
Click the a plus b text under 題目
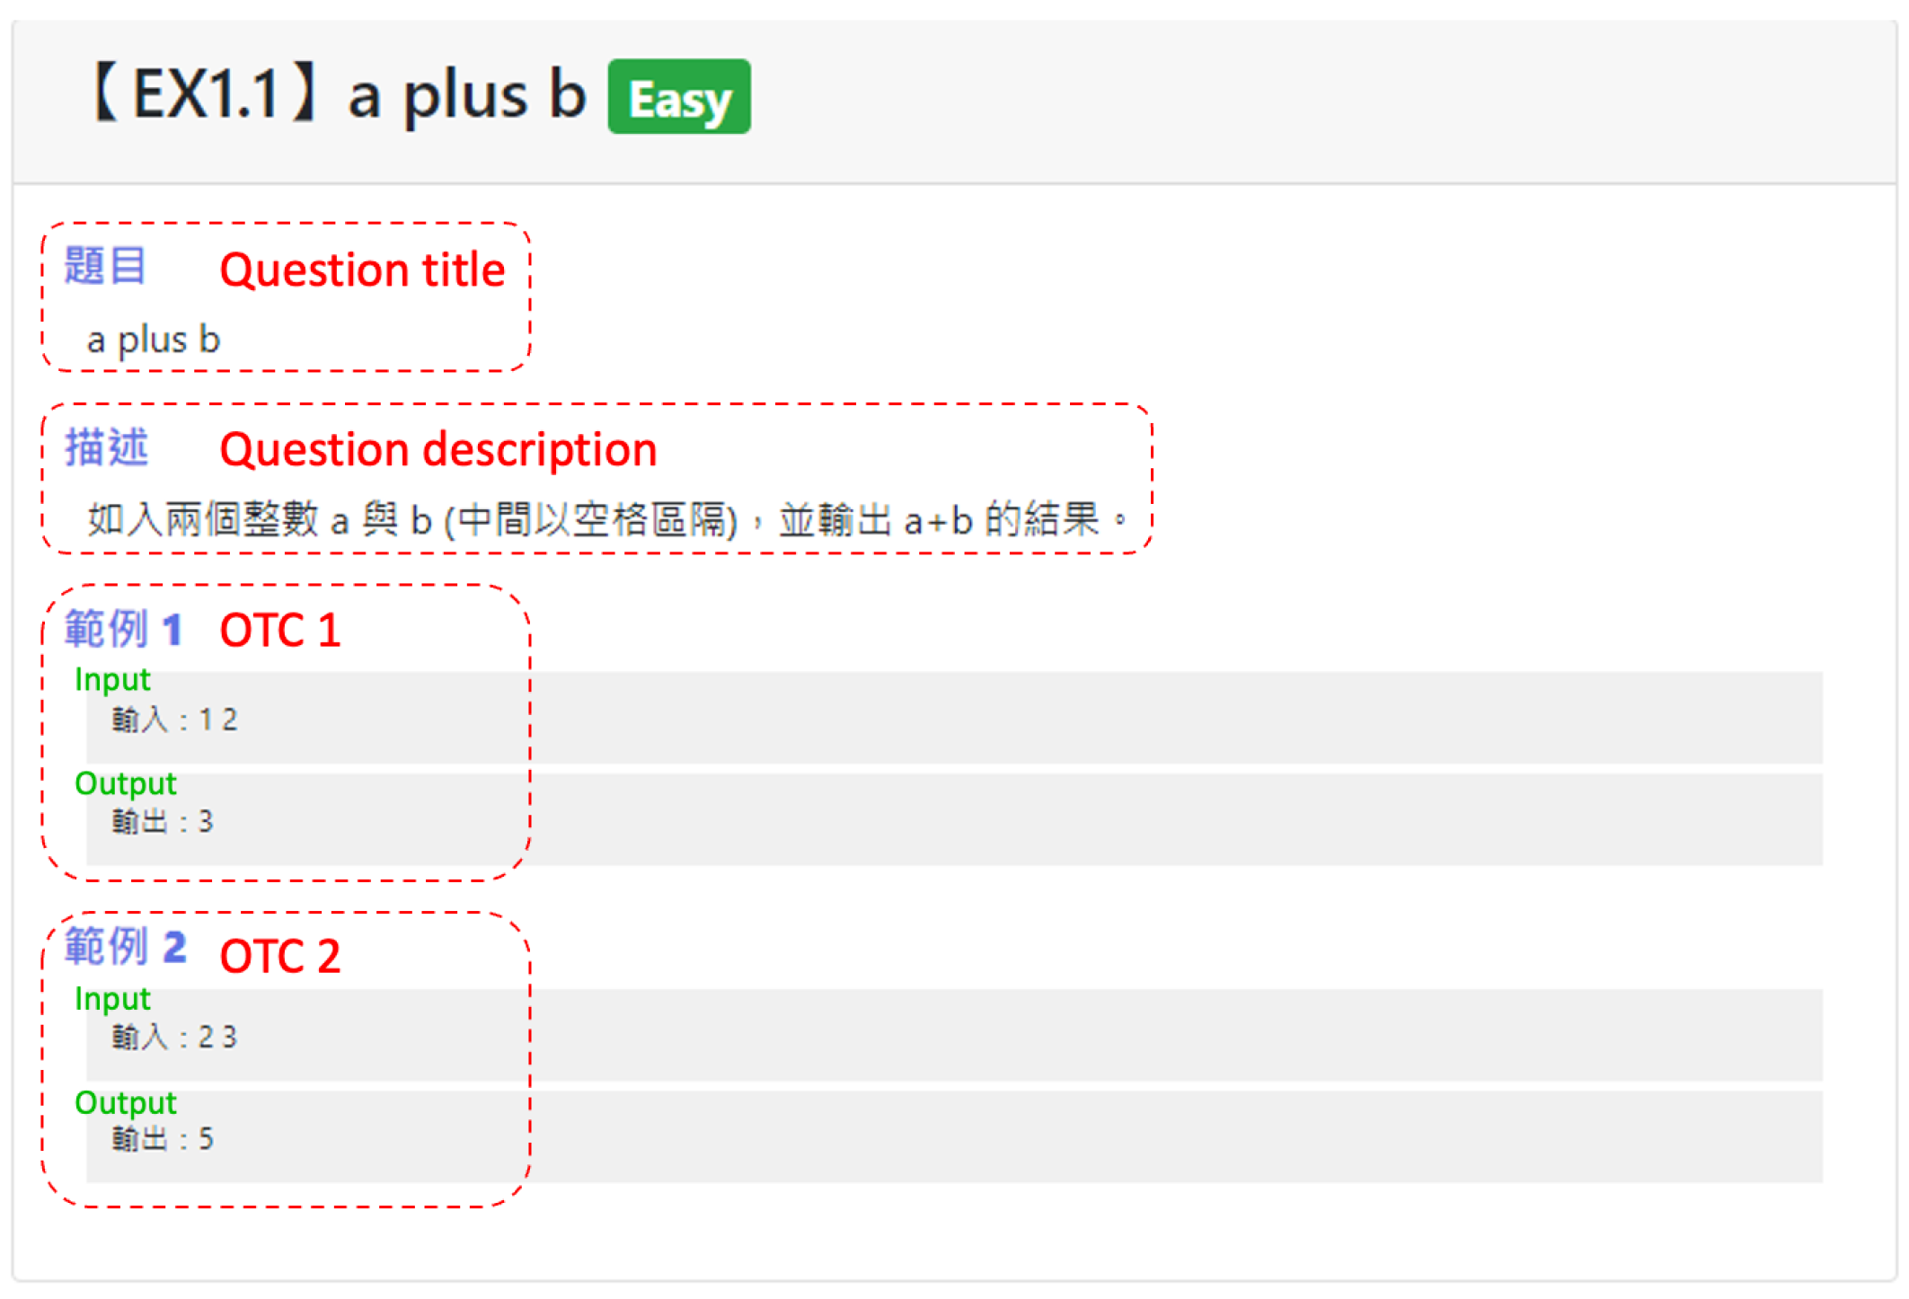pyautogui.click(x=153, y=340)
